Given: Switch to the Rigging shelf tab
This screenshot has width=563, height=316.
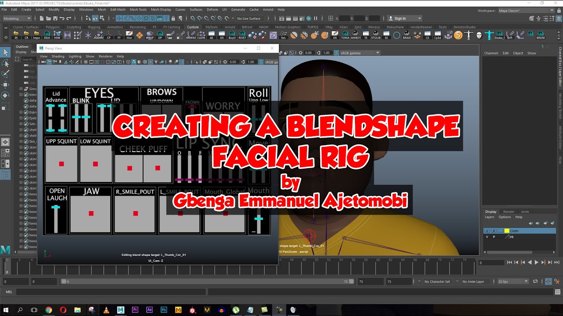Looking at the screenshot, I should click(x=94, y=27).
